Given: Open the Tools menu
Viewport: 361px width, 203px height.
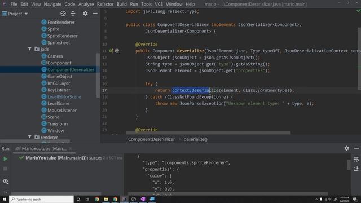Looking at the screenshot, I should [146, 4].
